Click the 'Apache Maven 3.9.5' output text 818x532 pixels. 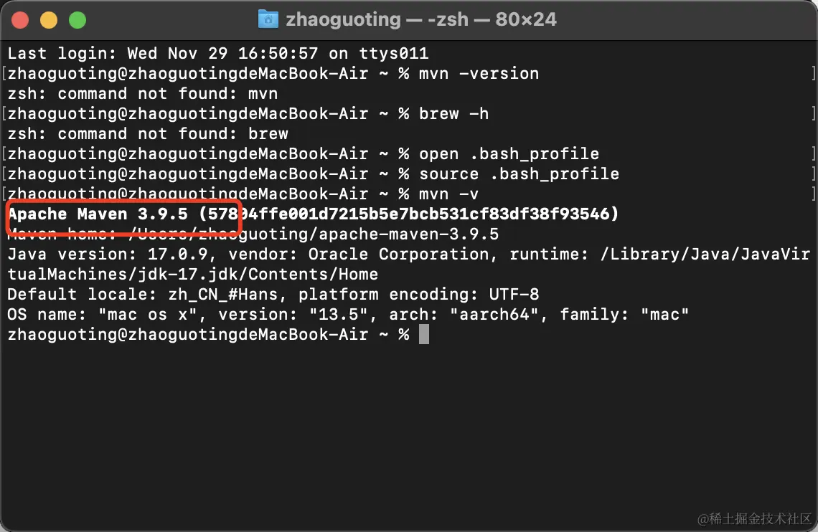tap(98, 214)
